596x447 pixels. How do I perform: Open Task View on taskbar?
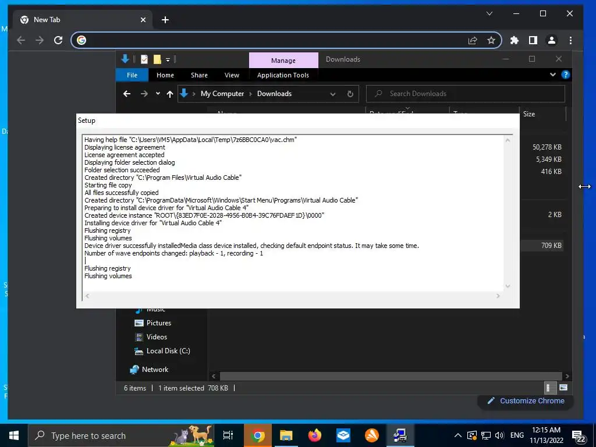pyautogui.click(x=228, y=435)
